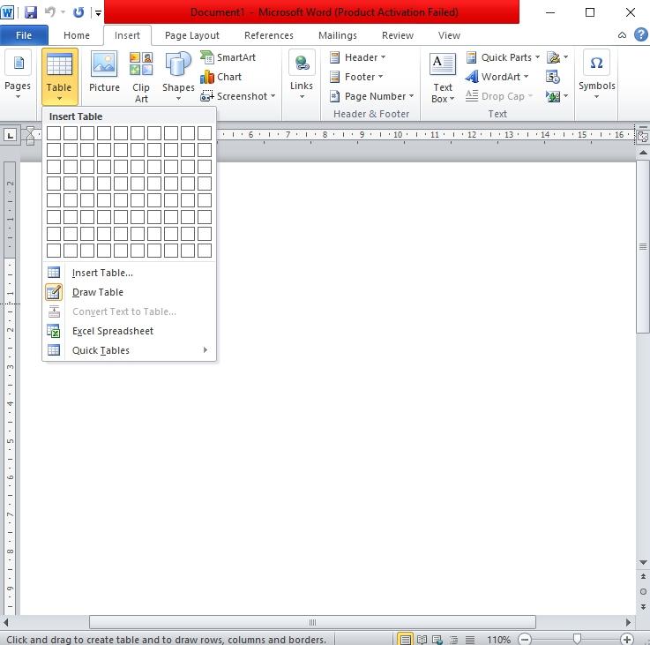Click the Zoom In plus icon
This screenshot has width=650, height=645.
(627, 639)
